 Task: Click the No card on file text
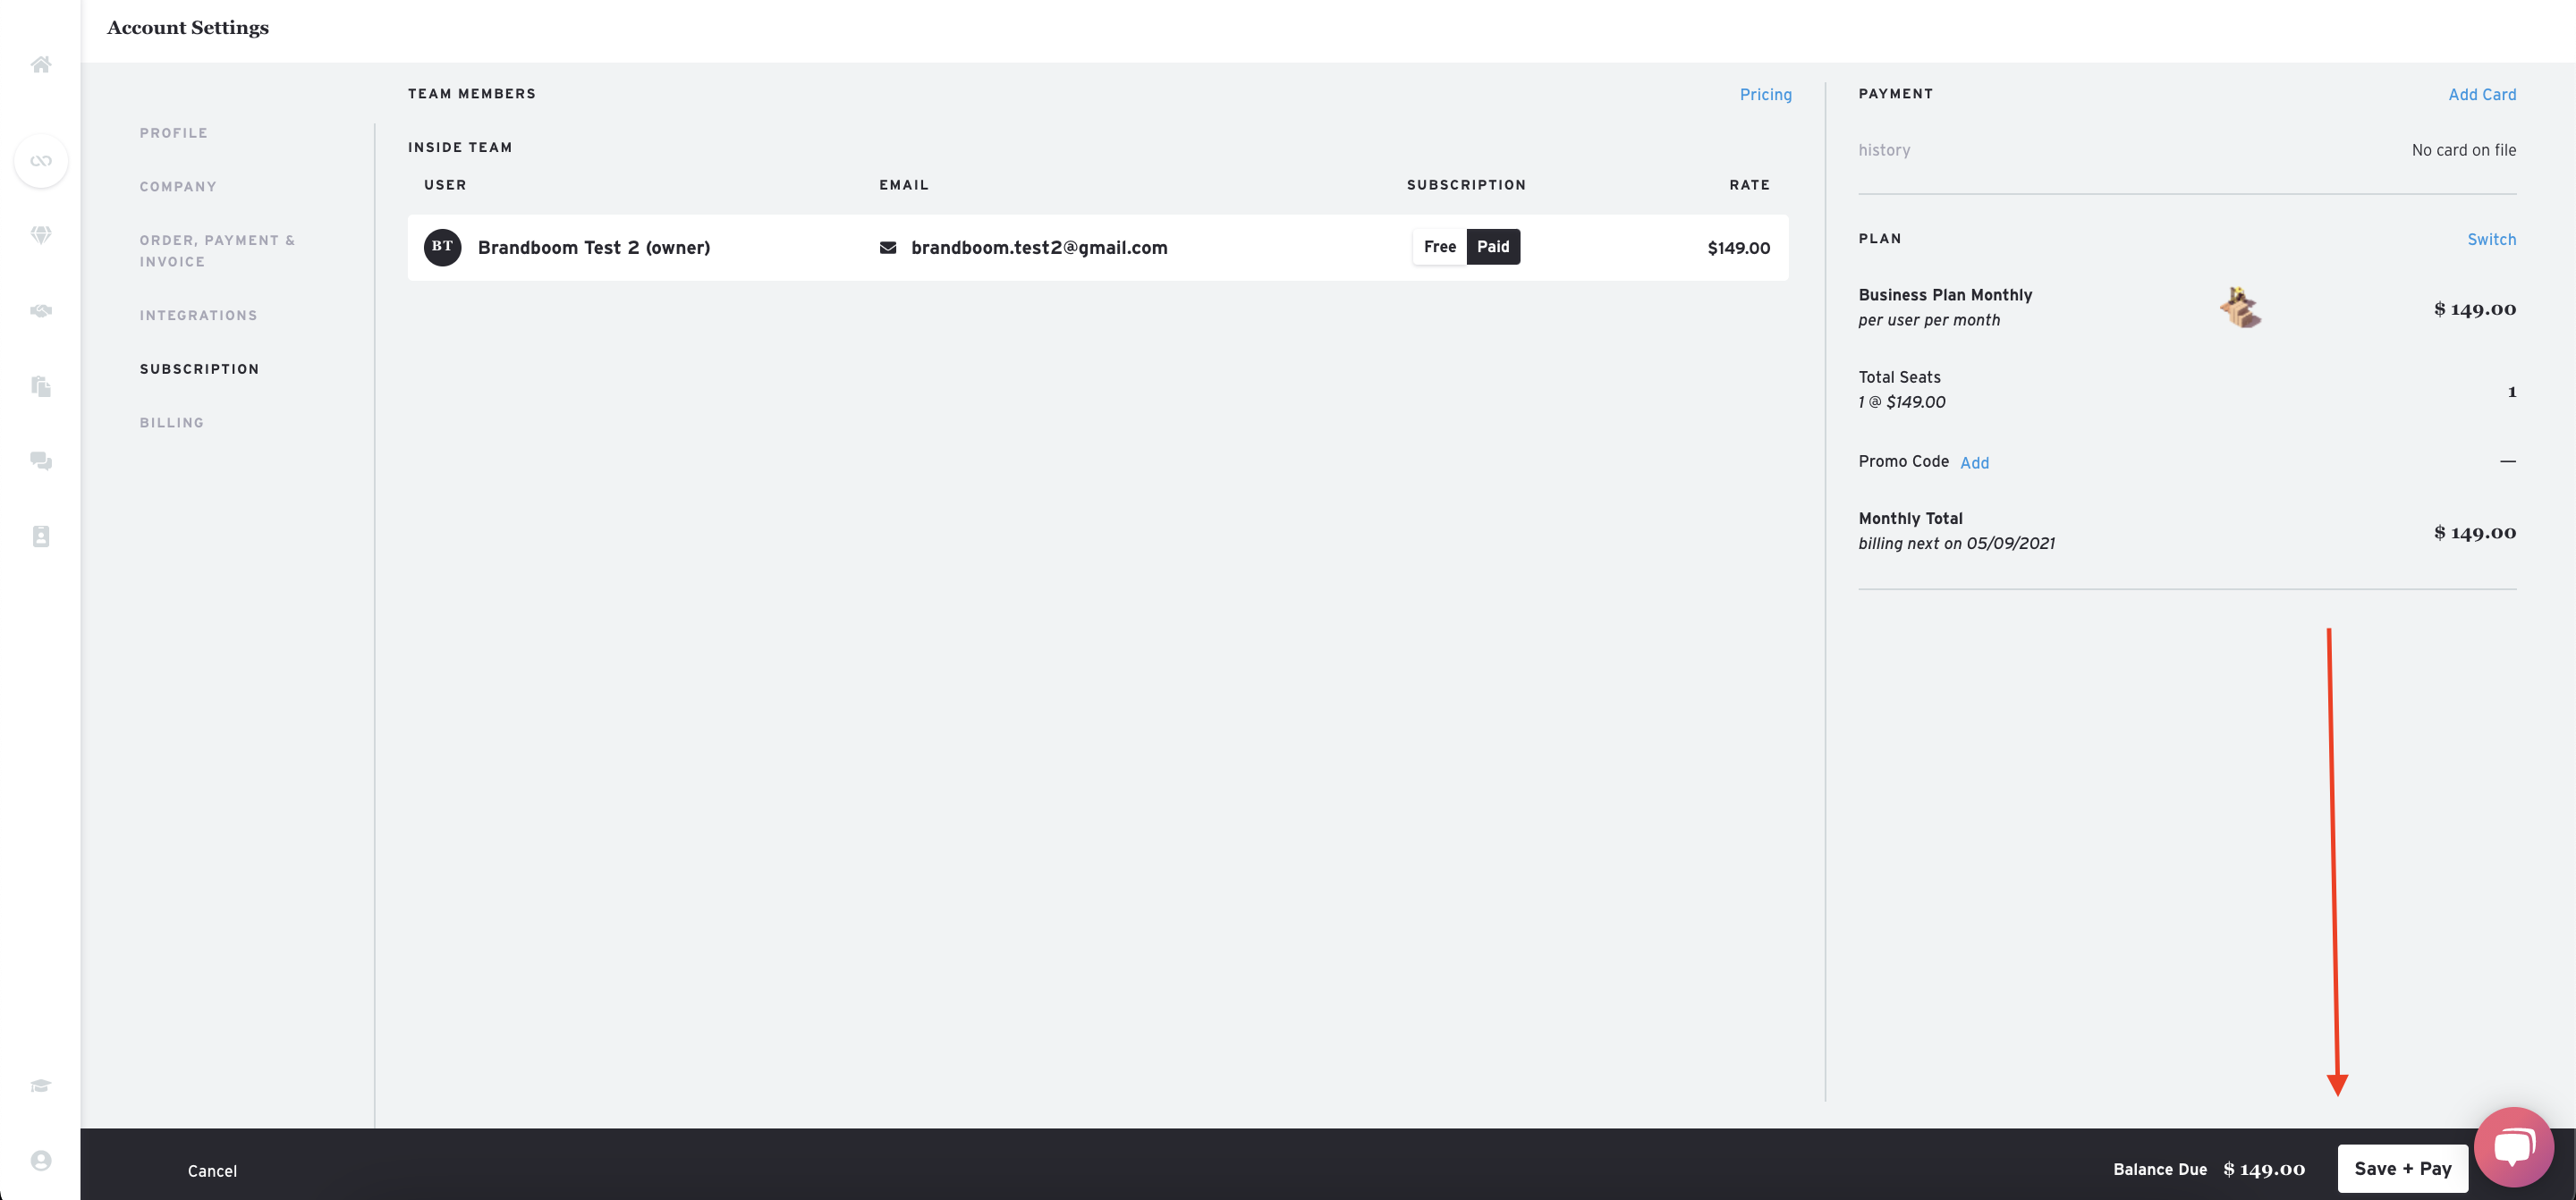(2463, 150)
